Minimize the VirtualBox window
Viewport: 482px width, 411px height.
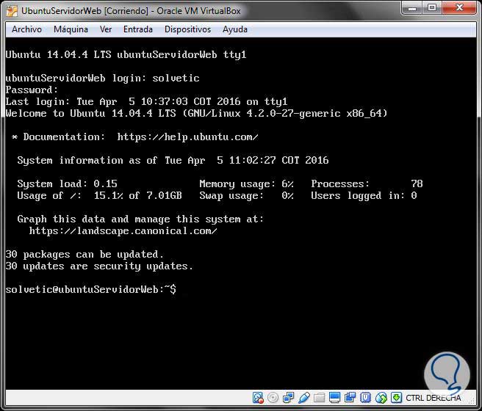click(412, 7)
